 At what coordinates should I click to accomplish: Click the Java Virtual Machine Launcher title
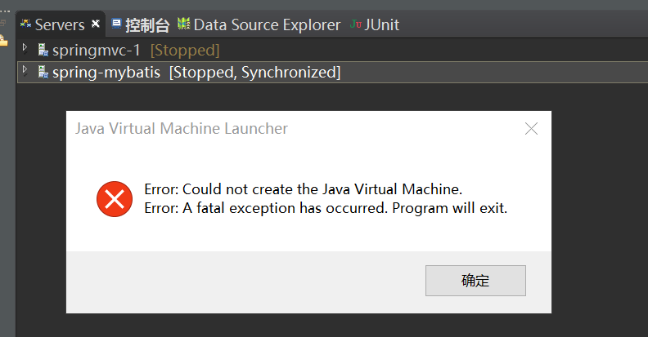pyautogui.click(x=182, y=129)
